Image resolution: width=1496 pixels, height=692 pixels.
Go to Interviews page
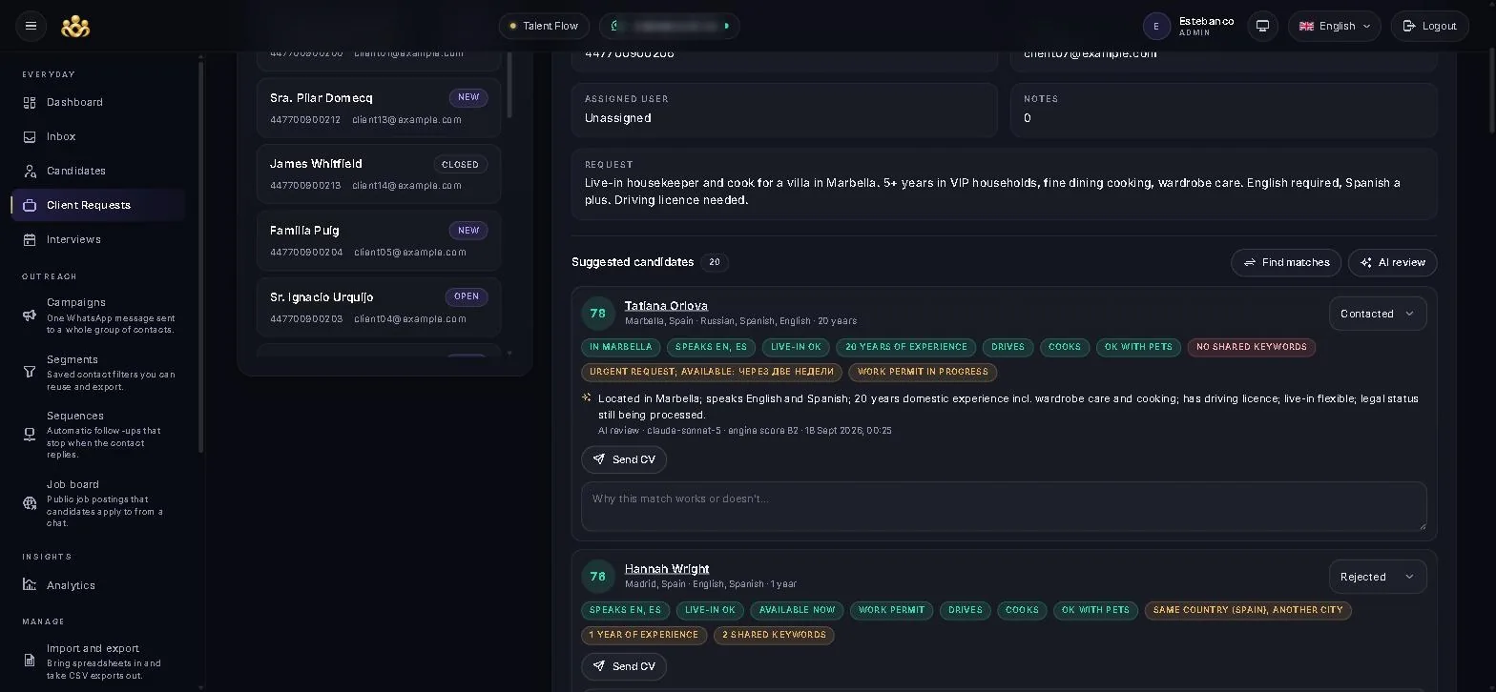pos(98,239)
